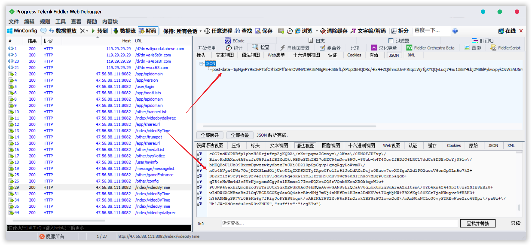Click Collapse All (全部折叠) button
Viewport: 532px width, 246px height.
point(240,135)
